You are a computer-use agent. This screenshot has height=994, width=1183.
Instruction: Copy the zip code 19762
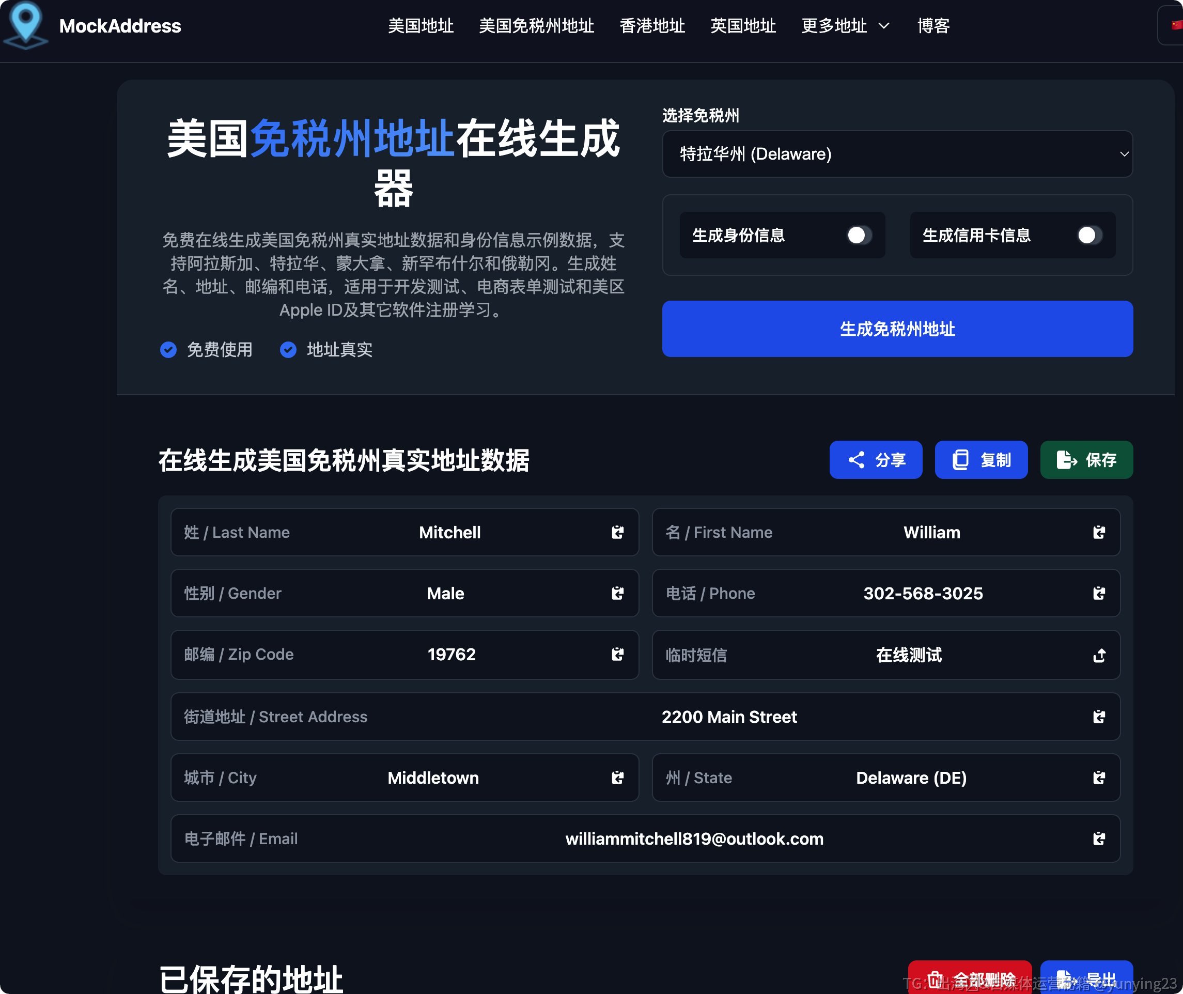pyautogui.click(x=617, y=655)
